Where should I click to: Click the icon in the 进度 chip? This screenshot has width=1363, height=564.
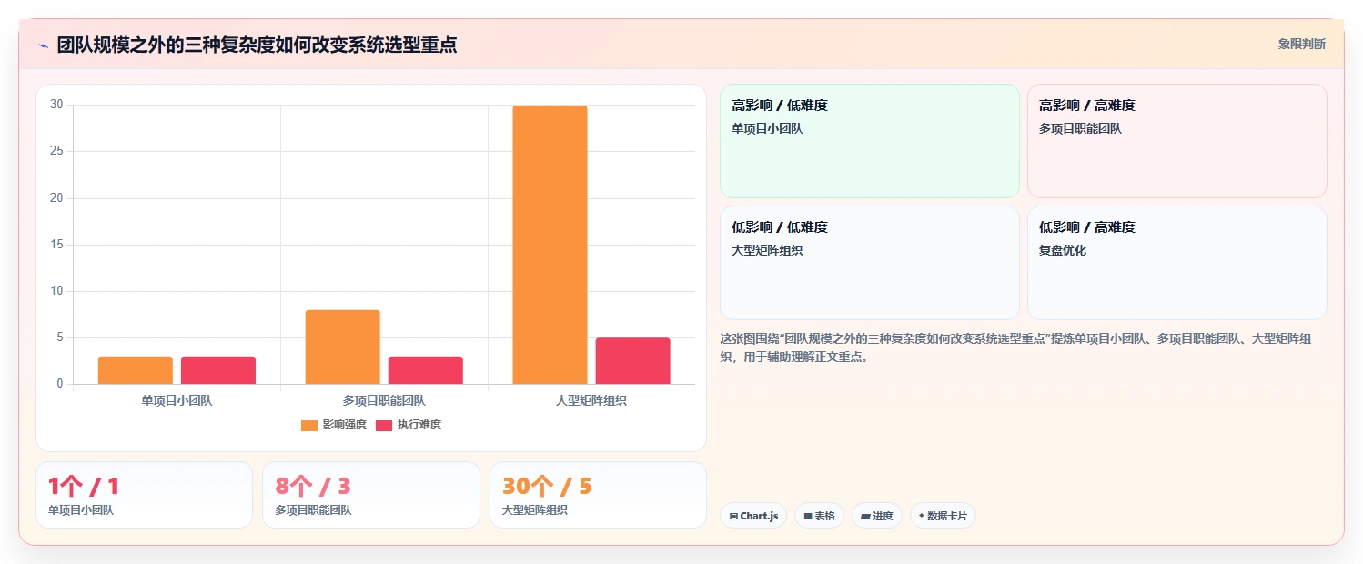coord(865,516)
